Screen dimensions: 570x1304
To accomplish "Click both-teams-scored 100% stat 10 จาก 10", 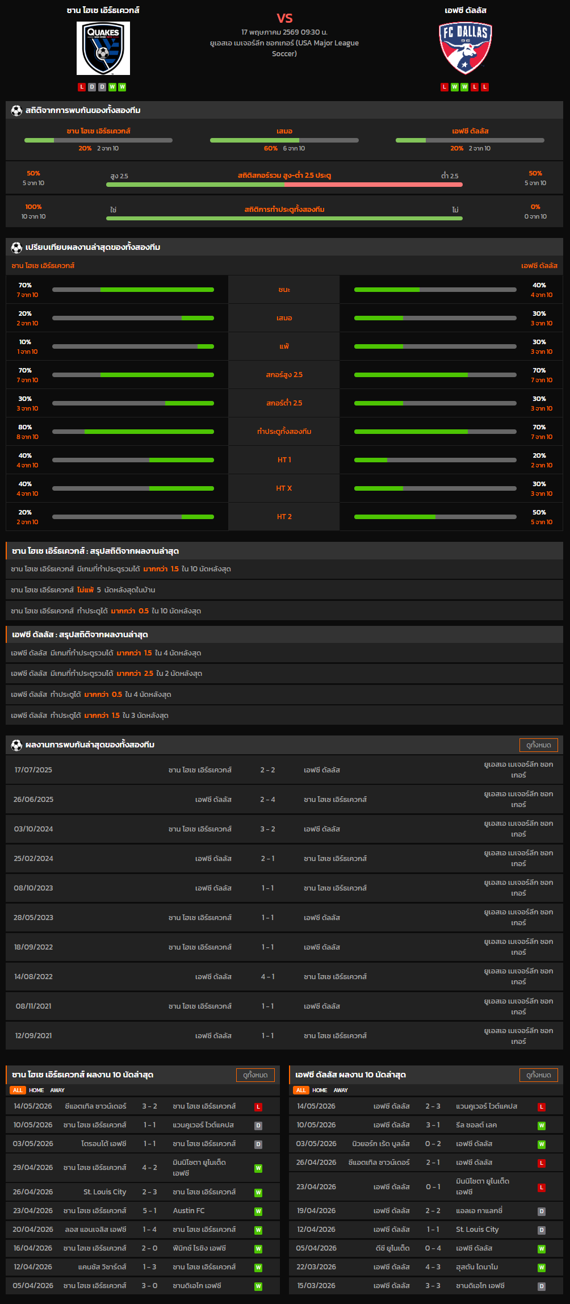I will [x=33, y=211].
